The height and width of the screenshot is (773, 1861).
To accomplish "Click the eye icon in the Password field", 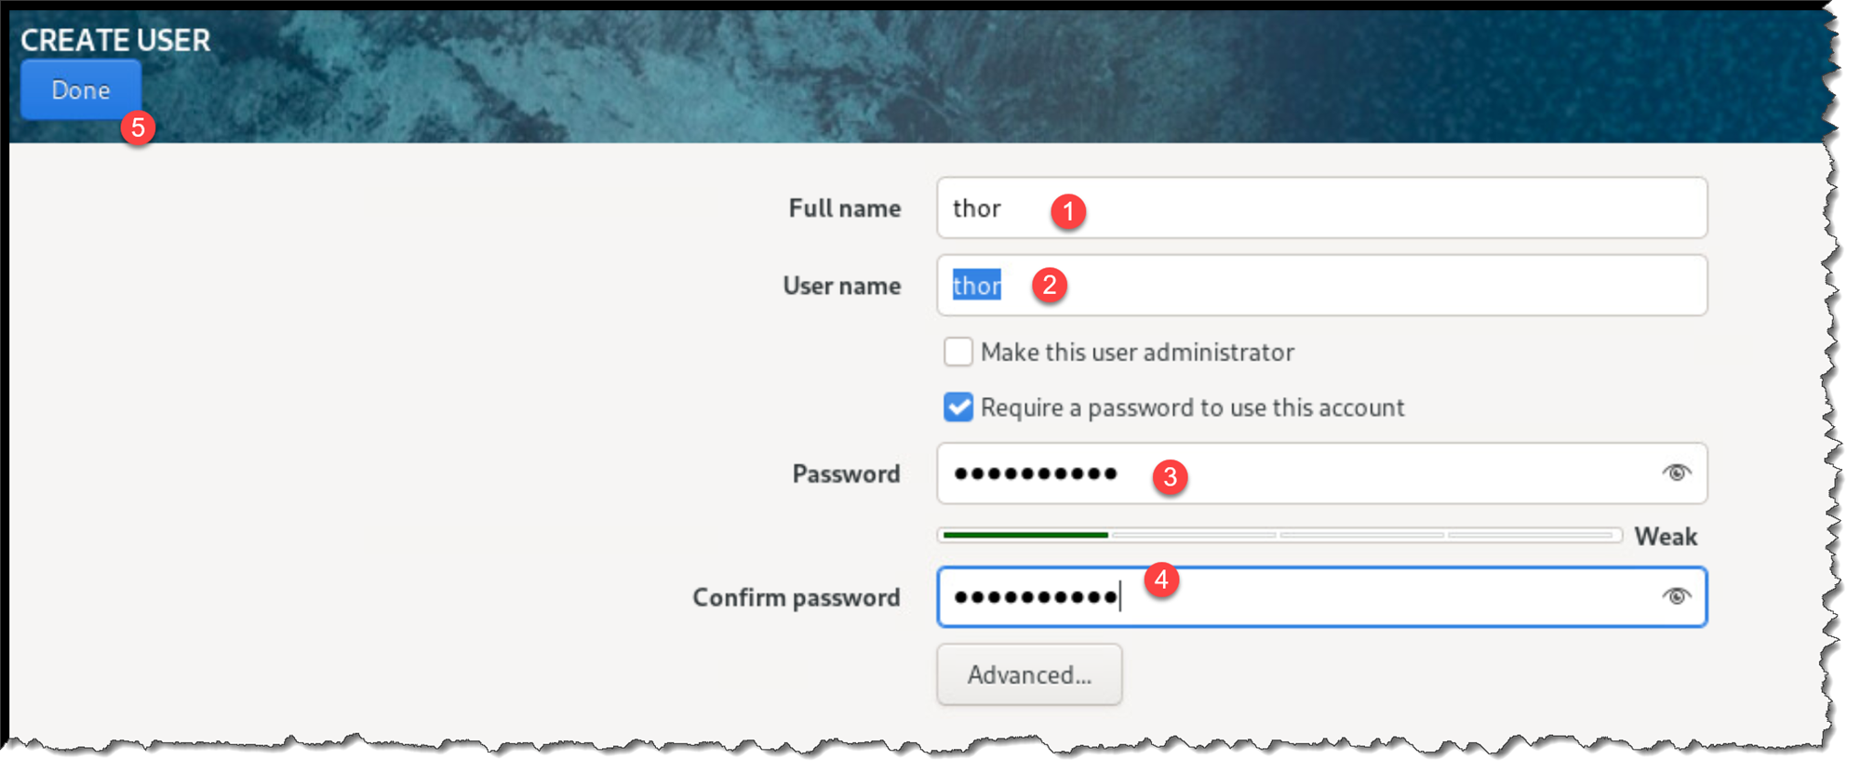I will point(1676,473).
